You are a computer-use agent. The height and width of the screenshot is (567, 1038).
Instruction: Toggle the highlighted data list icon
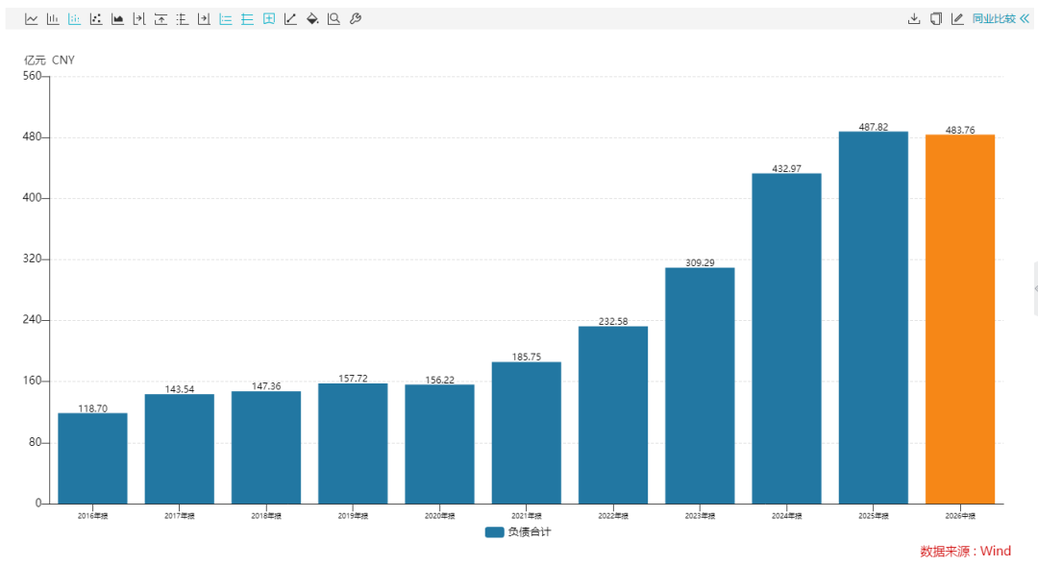click(x=226, y=19)
